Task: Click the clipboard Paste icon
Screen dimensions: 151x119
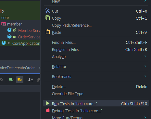Action: pos(48,32)
